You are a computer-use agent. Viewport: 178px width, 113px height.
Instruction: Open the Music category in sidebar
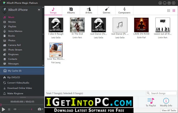(11, 17)
